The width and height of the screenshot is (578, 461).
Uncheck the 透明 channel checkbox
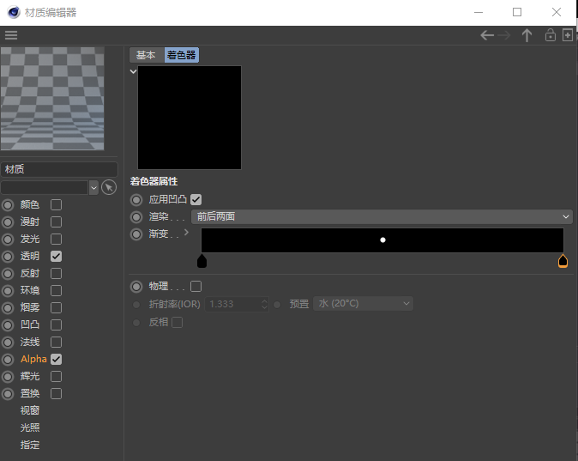[x=56, y=256]
